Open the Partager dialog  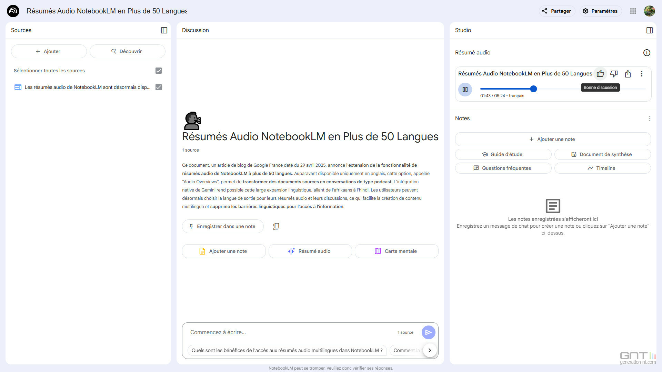pyautogui.click(x=556, y=11)
